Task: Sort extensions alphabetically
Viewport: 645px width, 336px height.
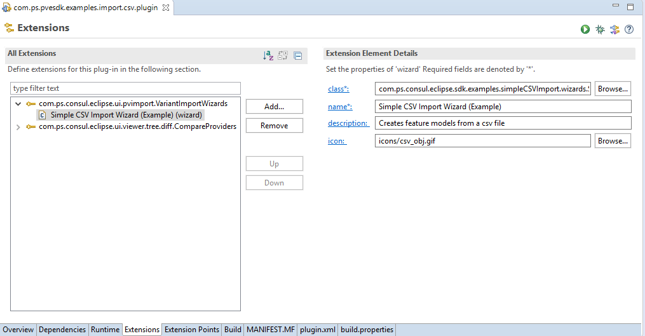Action: pyautogui.click(x=268, y=56)
